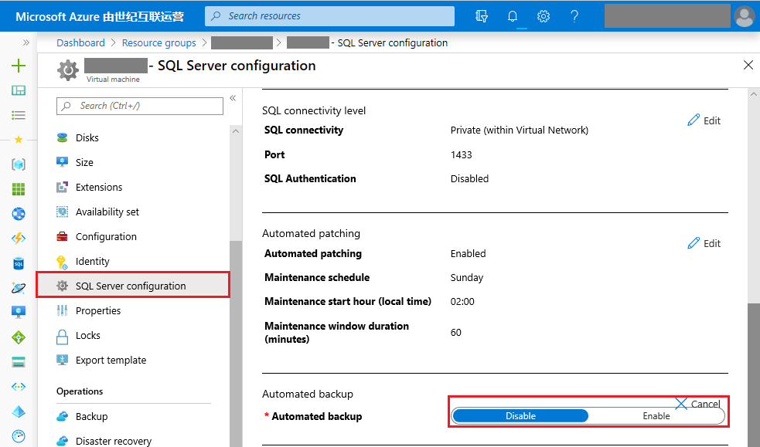
Task: Open the Cloud Shell icon in top bar
Action: pyautogui.click(x=482, y=15)
